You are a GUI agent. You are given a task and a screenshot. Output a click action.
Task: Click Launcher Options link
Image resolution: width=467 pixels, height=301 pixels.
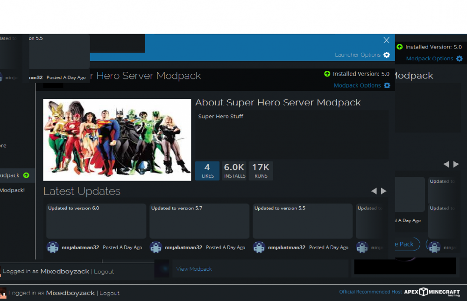click(x=357, y=55)
